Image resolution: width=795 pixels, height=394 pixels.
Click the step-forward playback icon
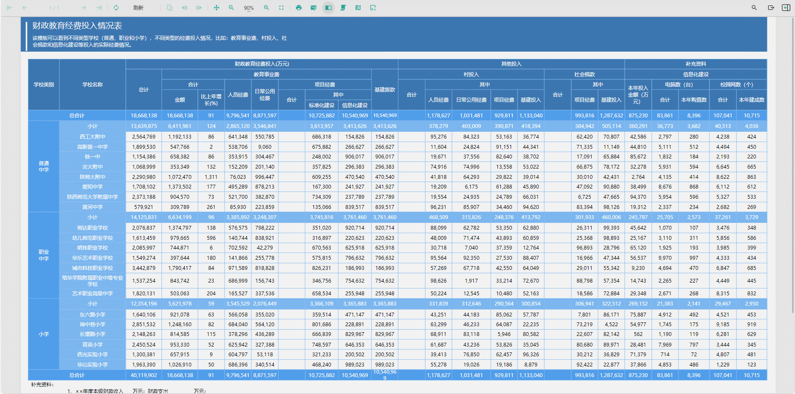199,8
